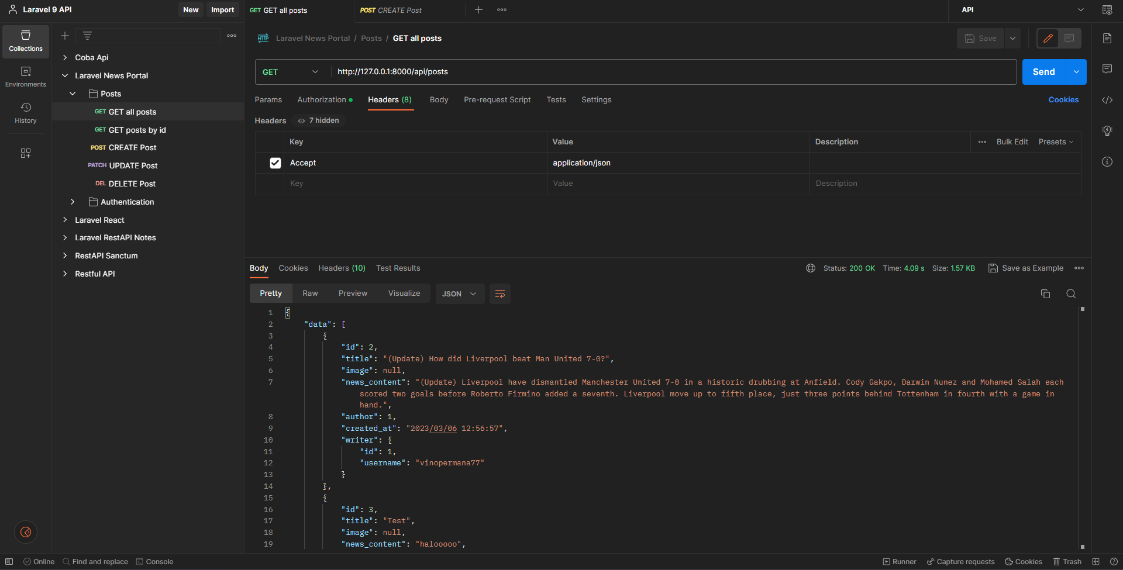Open the request info right sidebar icon
The height and width of the screenshot is (570, 1123).
point(1107,162)
